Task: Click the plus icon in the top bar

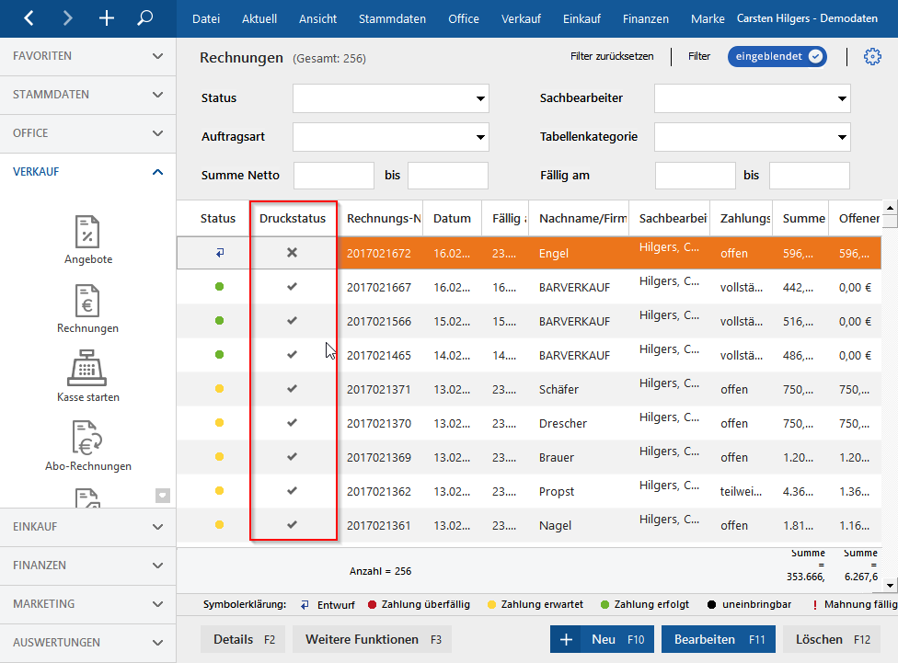Action: click(107, 18)
